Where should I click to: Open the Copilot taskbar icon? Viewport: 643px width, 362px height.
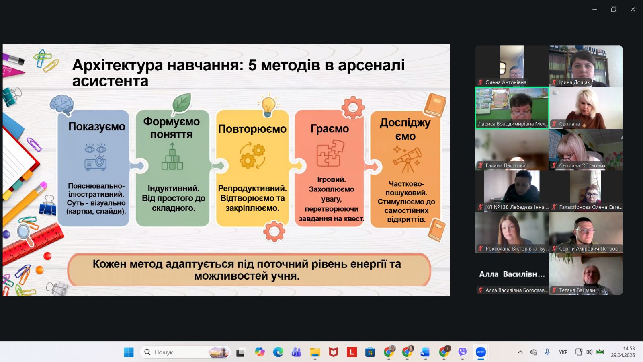tap(260, 352)
